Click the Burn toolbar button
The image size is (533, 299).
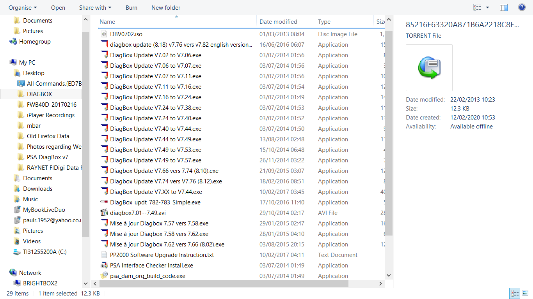(131, 8)
